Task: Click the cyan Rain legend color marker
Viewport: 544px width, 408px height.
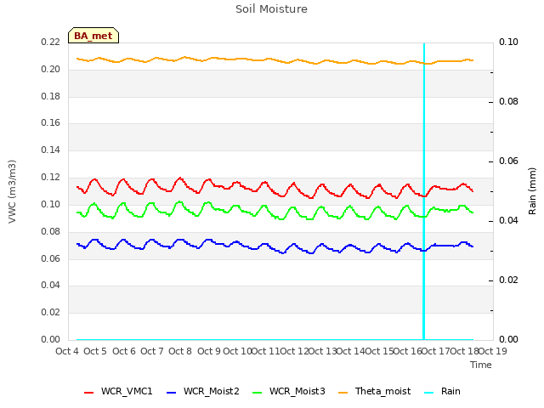Action: tap(428, 393)
